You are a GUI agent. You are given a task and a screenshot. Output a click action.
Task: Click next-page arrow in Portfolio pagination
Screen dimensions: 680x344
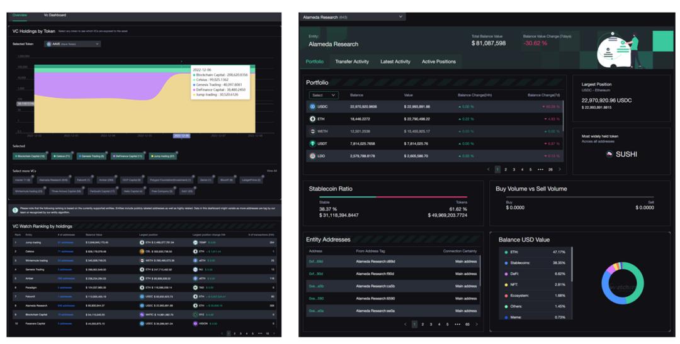(560, 169)
